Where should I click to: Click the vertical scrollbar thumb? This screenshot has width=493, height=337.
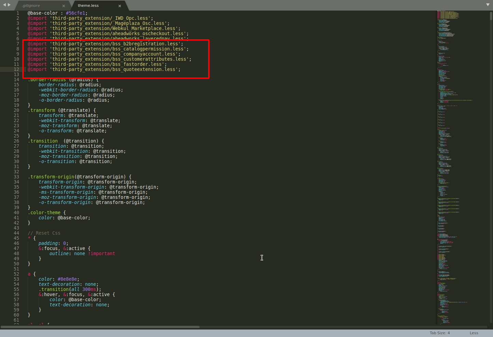coord(491,16)
